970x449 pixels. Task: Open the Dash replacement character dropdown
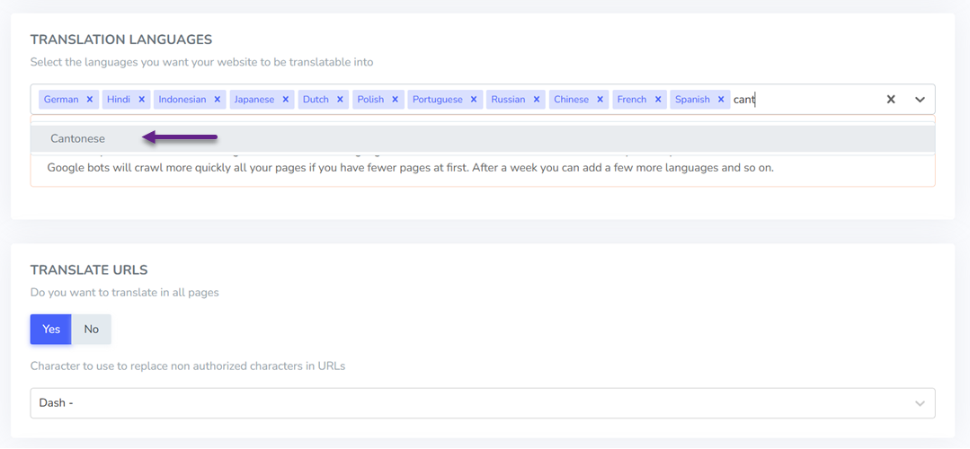click(483, 403)
